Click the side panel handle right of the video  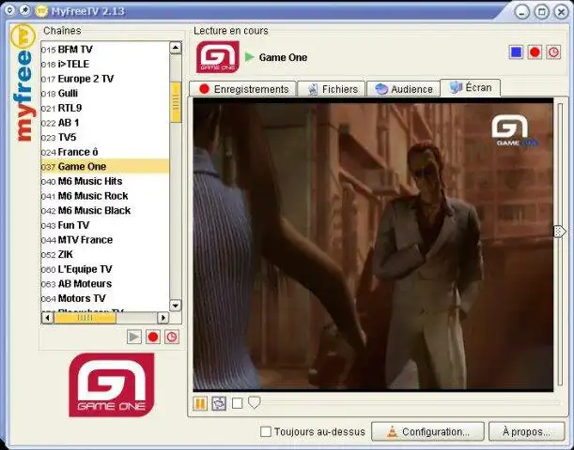tap(559, 232)
